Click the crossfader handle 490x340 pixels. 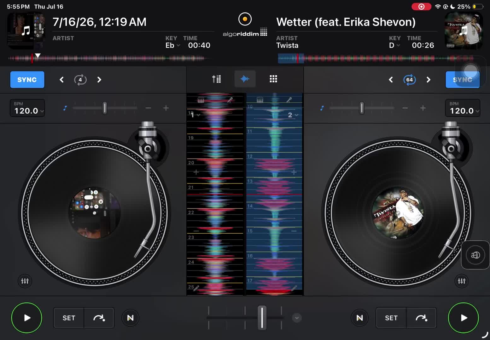[262, 318]
